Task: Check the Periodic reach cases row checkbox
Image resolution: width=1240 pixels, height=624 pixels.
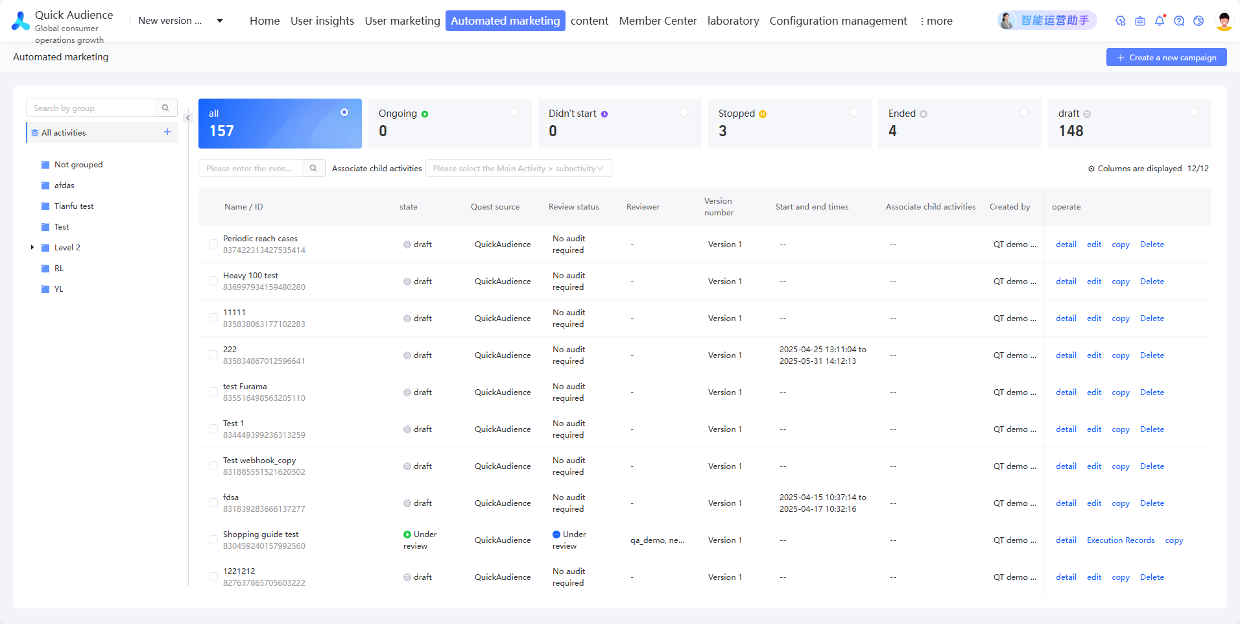Action: coord(213,244)
